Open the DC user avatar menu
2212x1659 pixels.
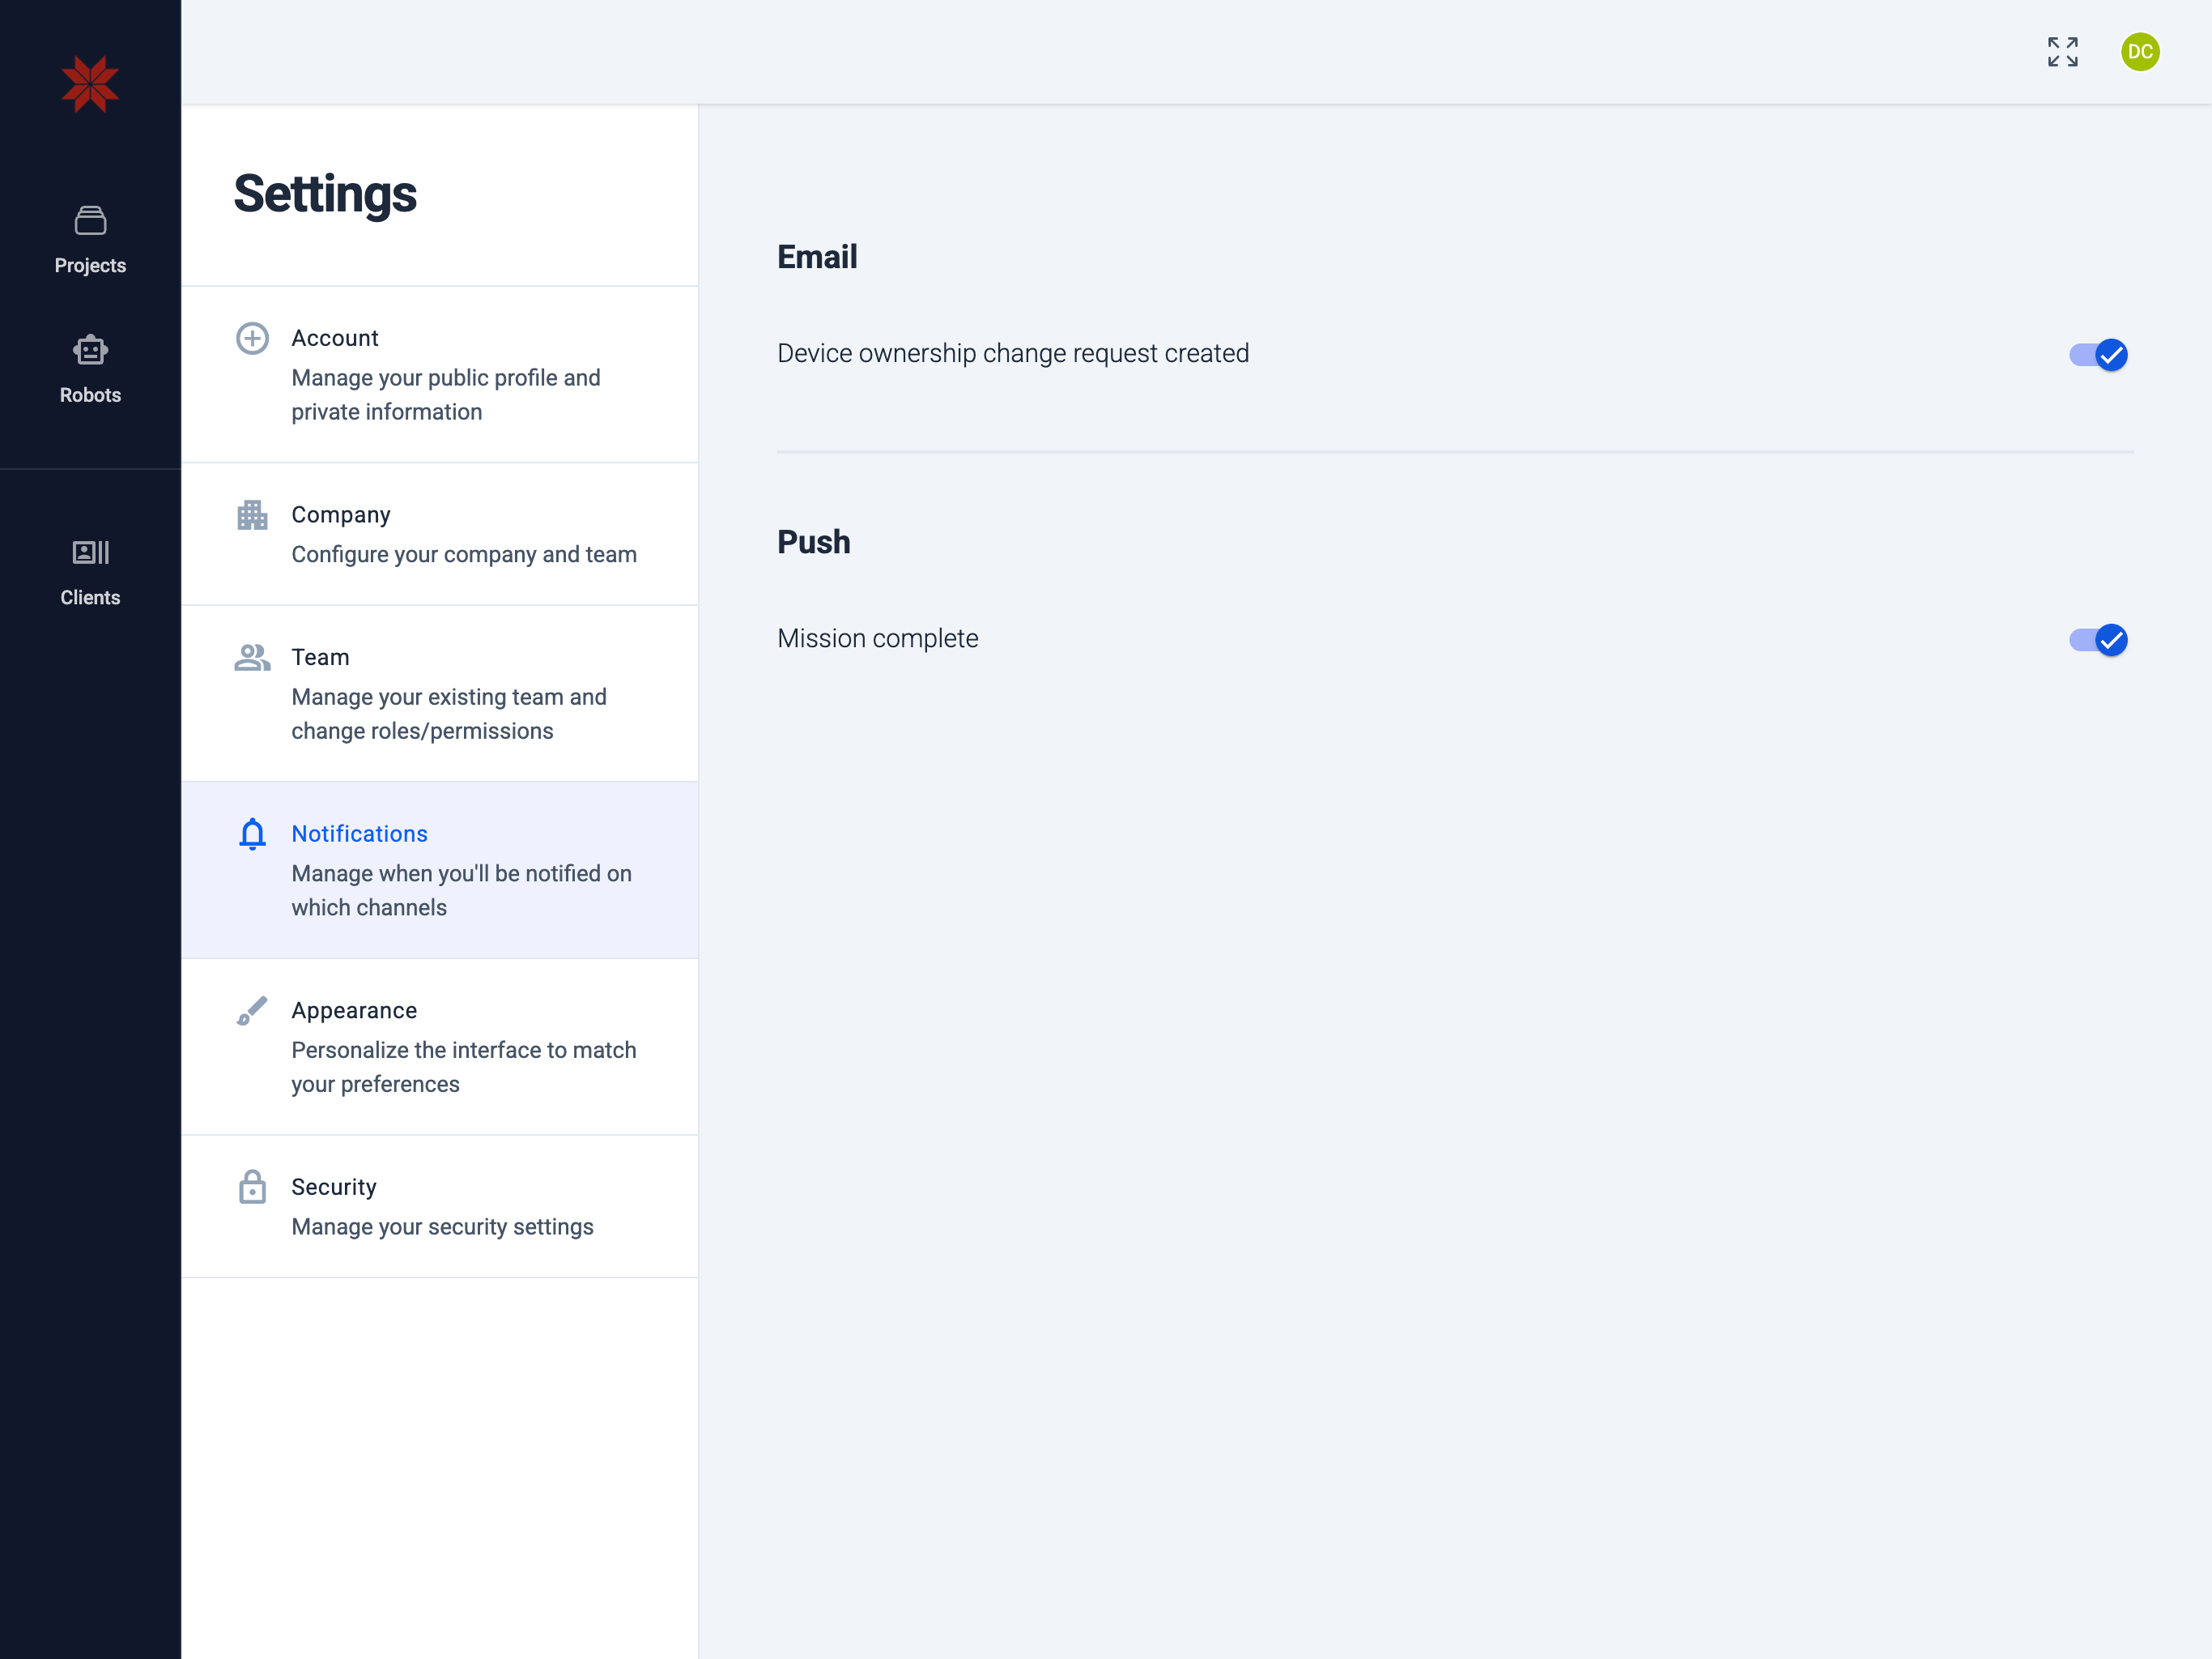pyautogui.click(x=2139, y=52)
